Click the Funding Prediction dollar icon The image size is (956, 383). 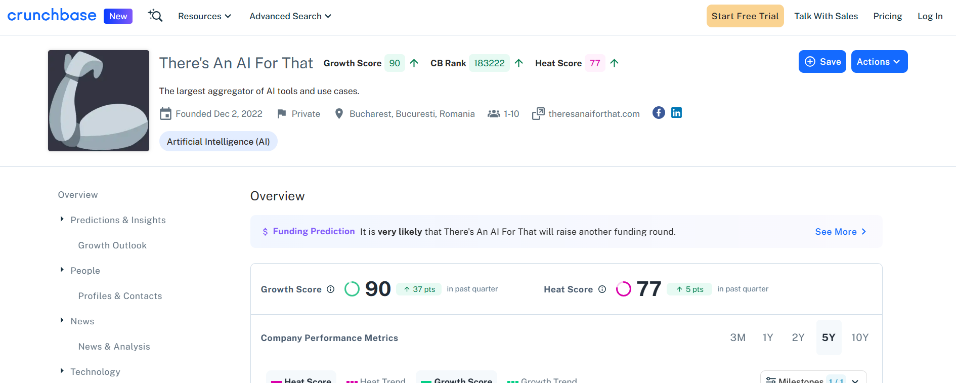point(265,232)
